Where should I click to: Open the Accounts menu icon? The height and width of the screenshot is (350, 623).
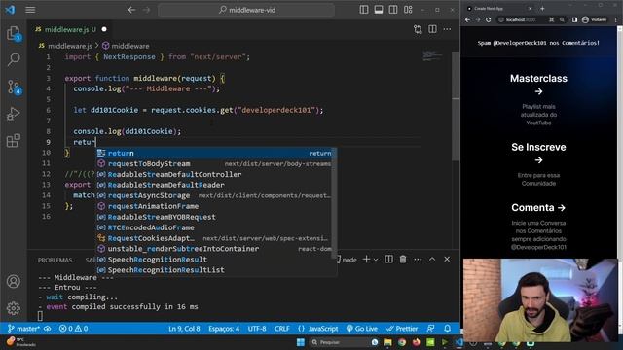[13, 281]
